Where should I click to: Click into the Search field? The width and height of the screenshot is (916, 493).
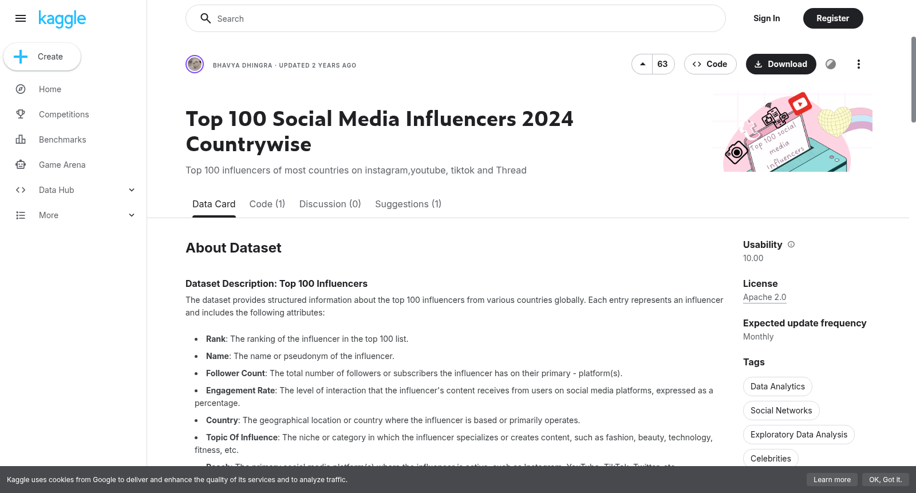(x=456, y=18)
